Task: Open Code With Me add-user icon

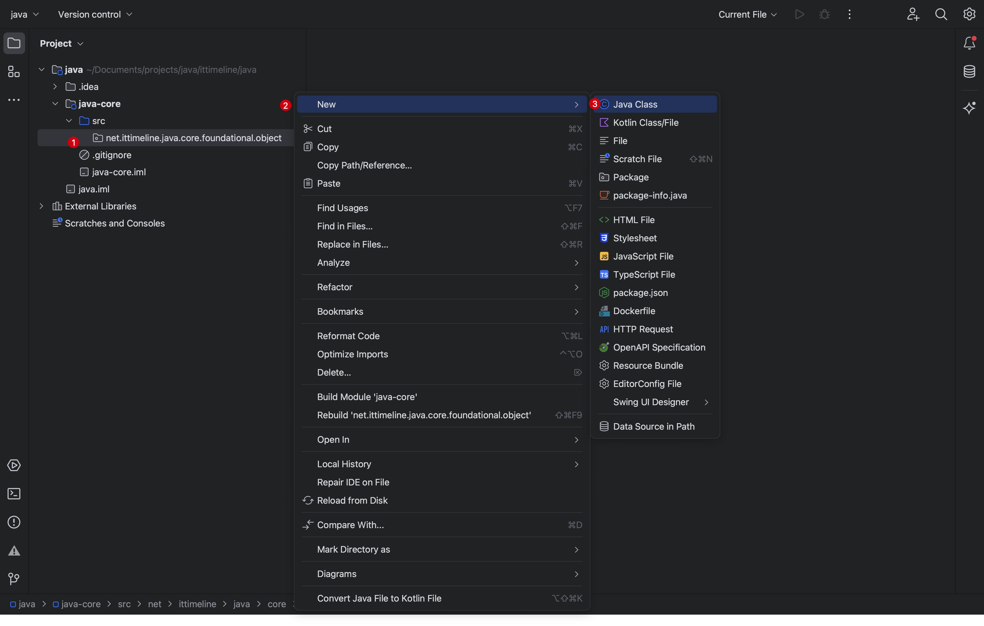Action: 913,14
